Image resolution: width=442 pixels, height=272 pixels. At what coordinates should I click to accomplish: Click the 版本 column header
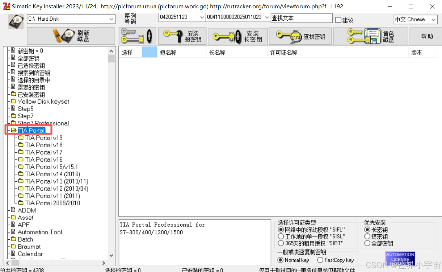(x=422, y=53)
